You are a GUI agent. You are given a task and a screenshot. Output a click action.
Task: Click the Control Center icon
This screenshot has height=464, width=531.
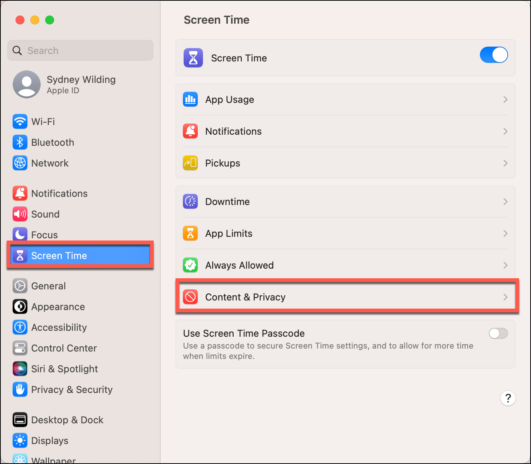point(20,348)
